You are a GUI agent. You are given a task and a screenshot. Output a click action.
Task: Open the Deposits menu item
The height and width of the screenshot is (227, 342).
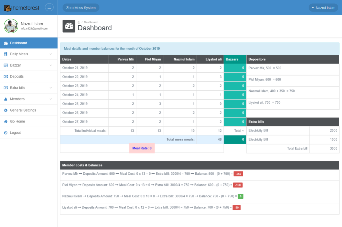tap(17, 77)
